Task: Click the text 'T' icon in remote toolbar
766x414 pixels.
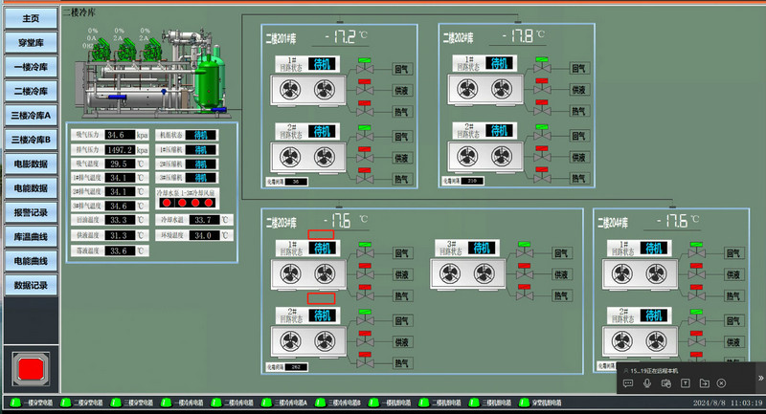Action: [x=685, y=383]
